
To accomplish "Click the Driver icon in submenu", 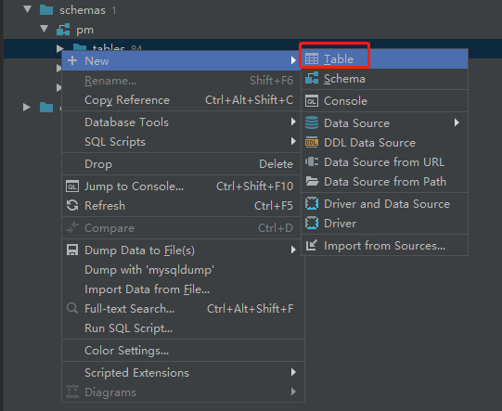I will click(312, 223).
